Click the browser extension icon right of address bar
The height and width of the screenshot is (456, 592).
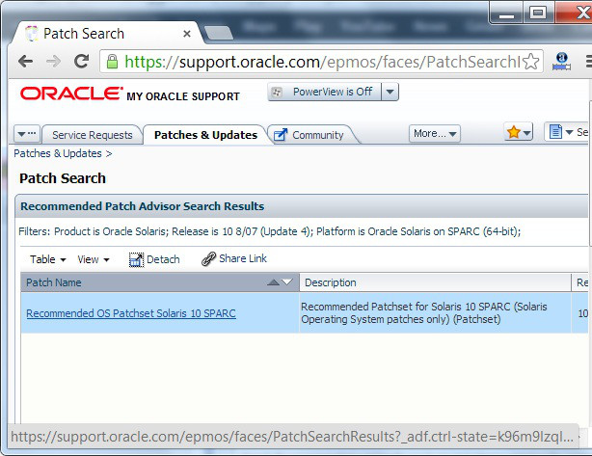pos(562,62)
